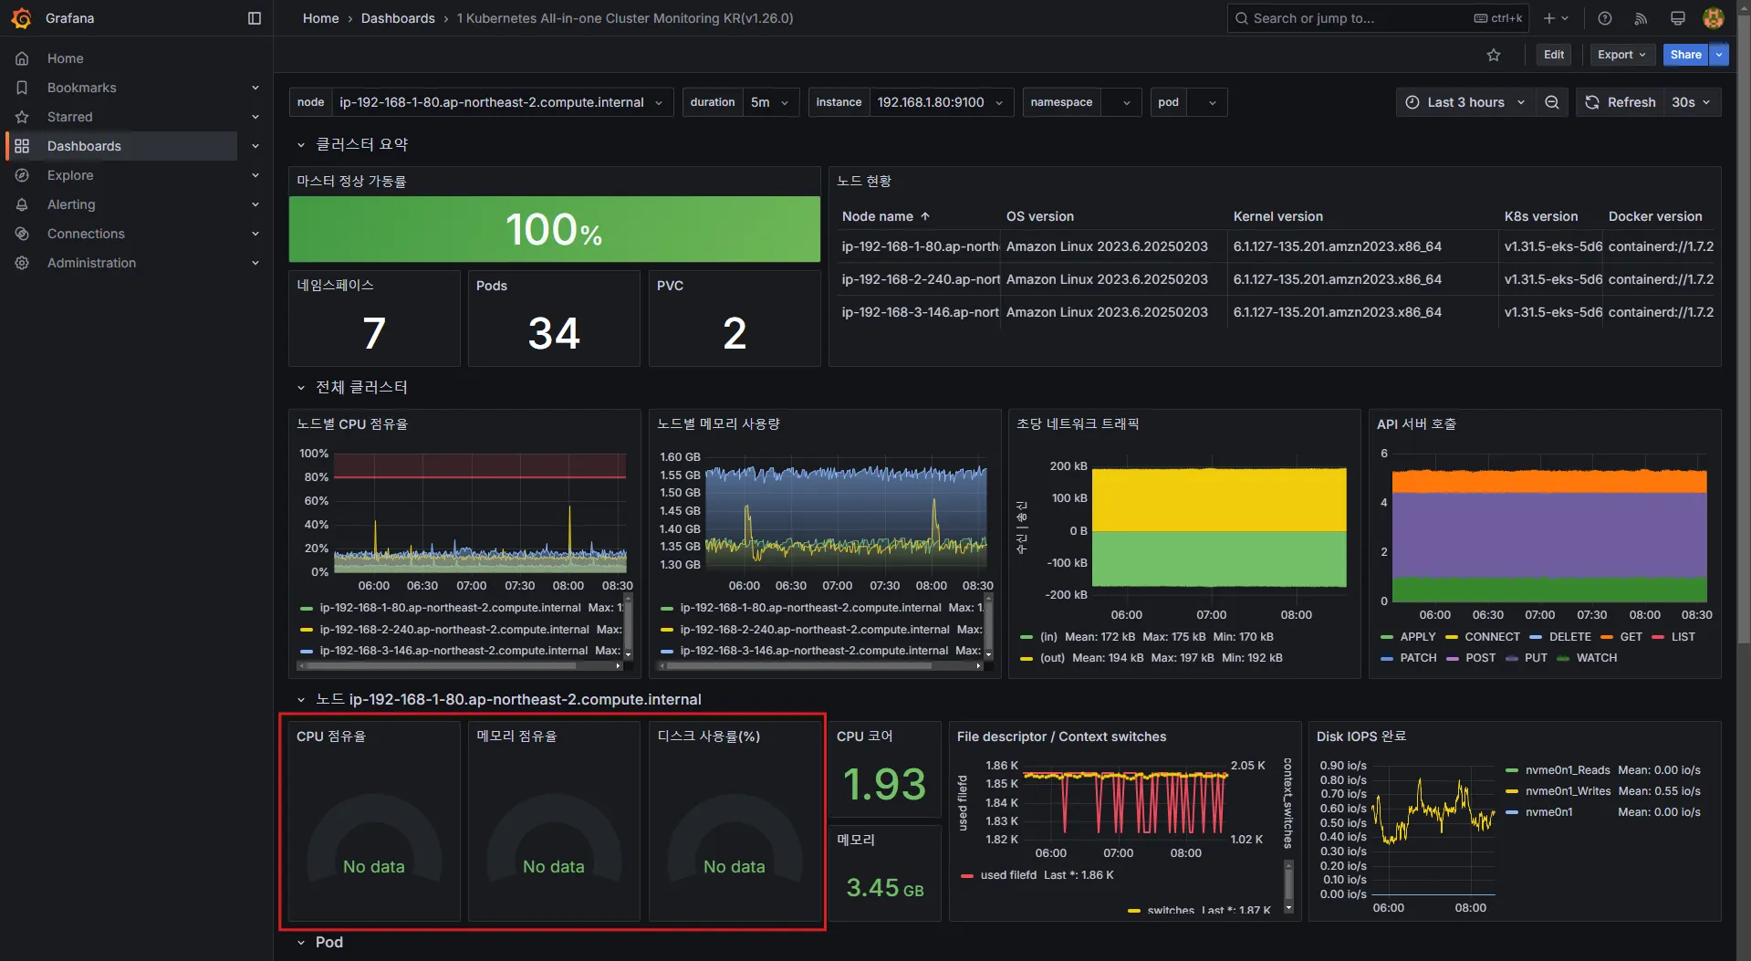The width and height of the screenshot is (1751, 961).
Task: Open the 30s refresh interval dropdown
Action: (1692, 102)
